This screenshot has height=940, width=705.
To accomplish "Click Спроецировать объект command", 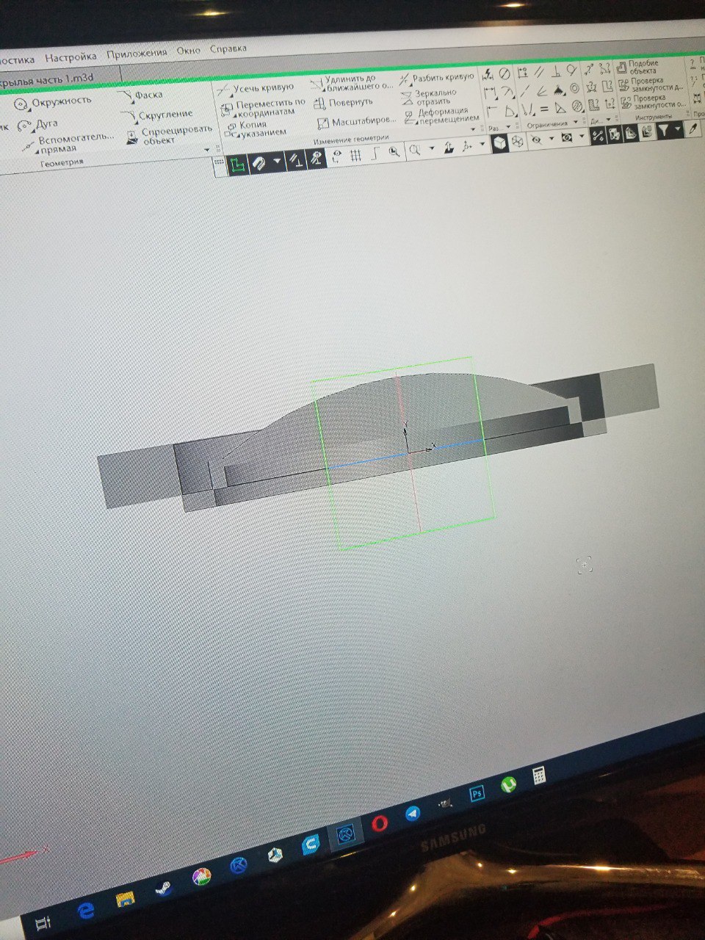I will click(x=168, y=134).
